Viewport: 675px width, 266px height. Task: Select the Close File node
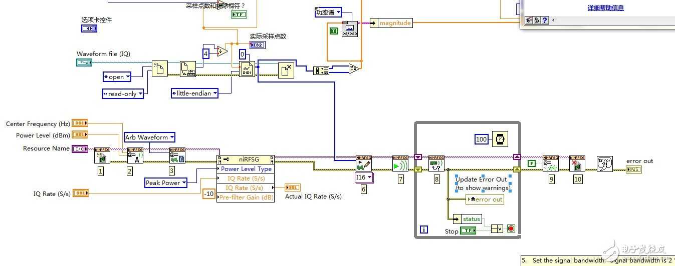[x=286, y=70]
